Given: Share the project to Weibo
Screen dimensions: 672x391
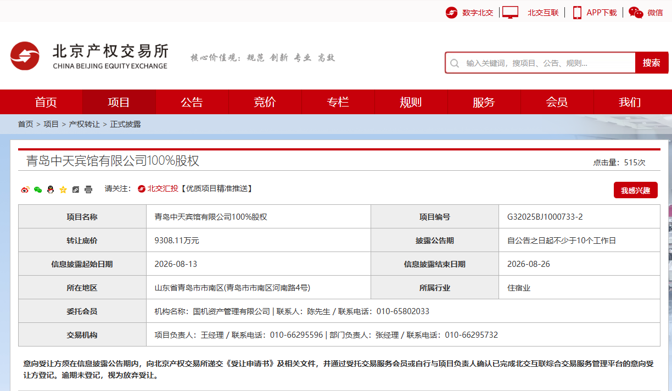Looking at the screenshot, I should point(25,189).
